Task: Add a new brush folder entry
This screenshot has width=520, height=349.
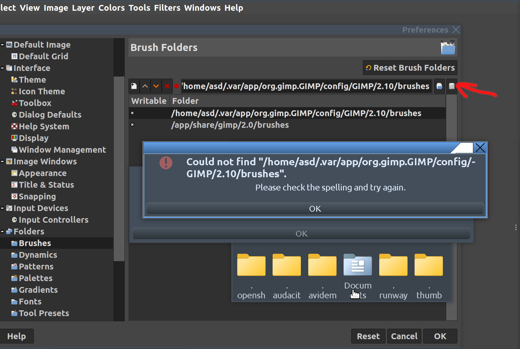Action: [134, 86]
